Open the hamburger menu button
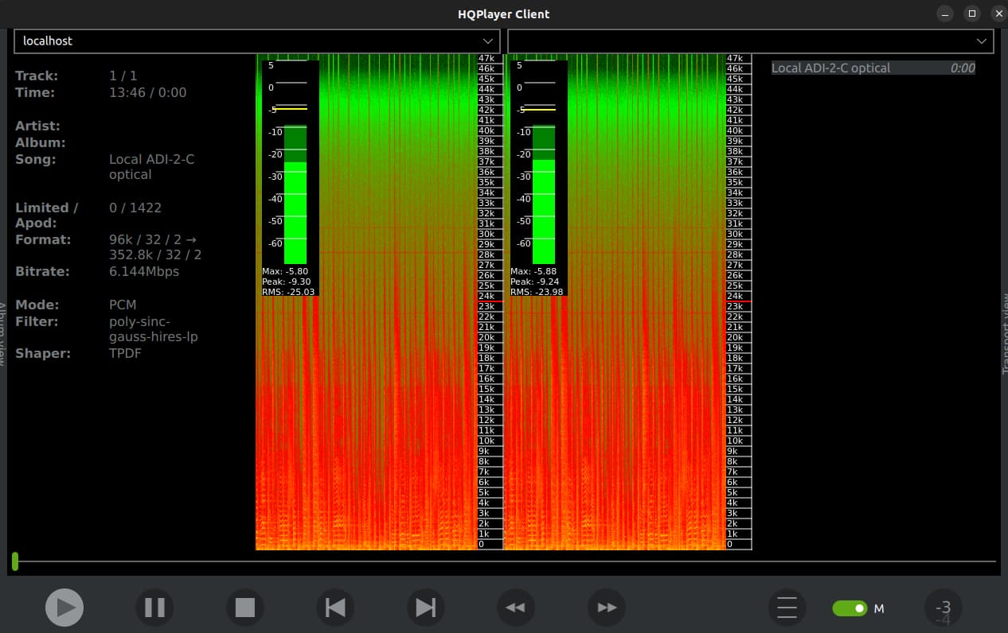The image size is (1008, 633). [787, 608]
